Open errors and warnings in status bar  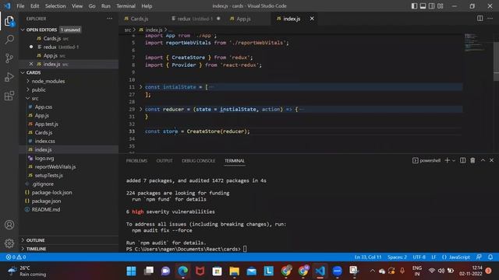[x=16, y=257]
